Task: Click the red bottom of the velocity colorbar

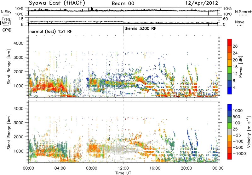Action: point(230,156)
